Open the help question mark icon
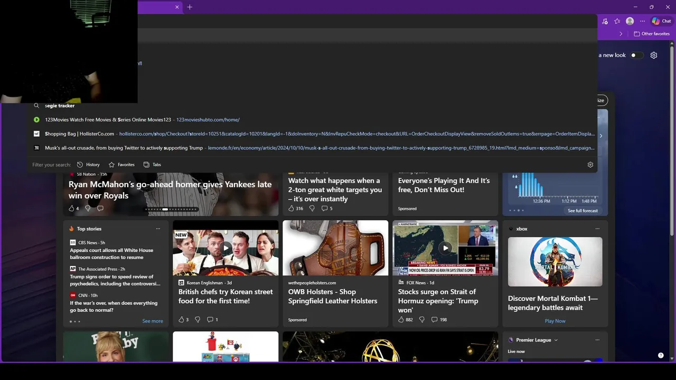Screen dimensions: 676x380 661,356
